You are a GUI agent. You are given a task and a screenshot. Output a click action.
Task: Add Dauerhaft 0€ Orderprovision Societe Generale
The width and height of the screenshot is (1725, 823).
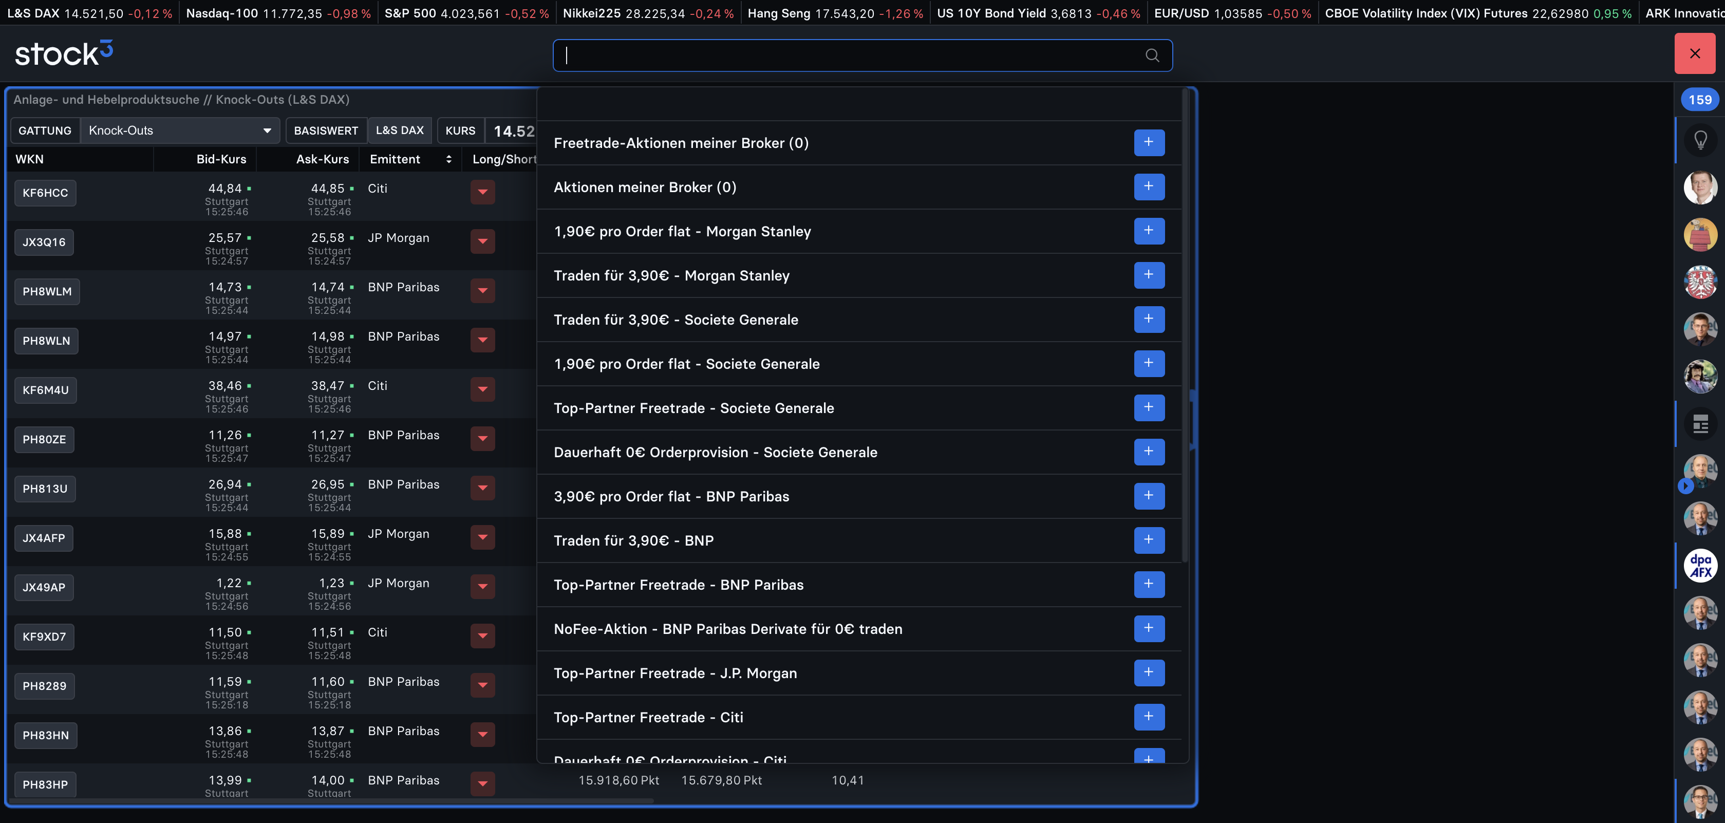coord(1149,452)
